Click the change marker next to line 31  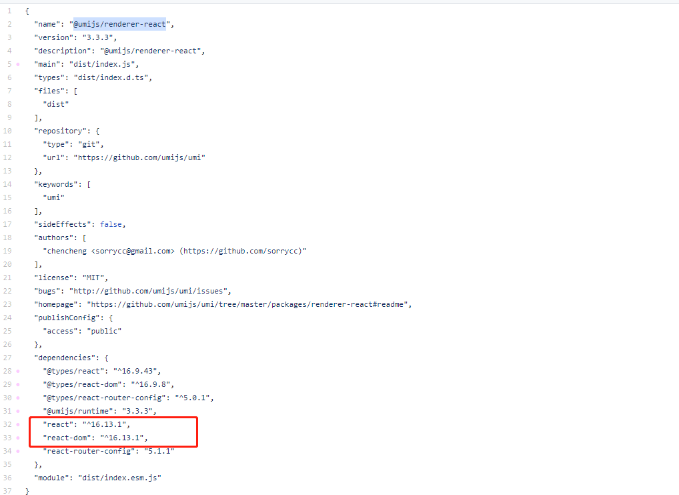18,410
